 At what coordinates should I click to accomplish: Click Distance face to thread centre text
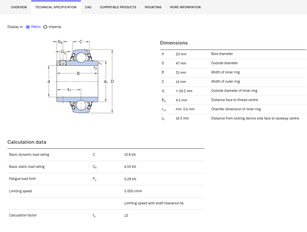(235, 100)
